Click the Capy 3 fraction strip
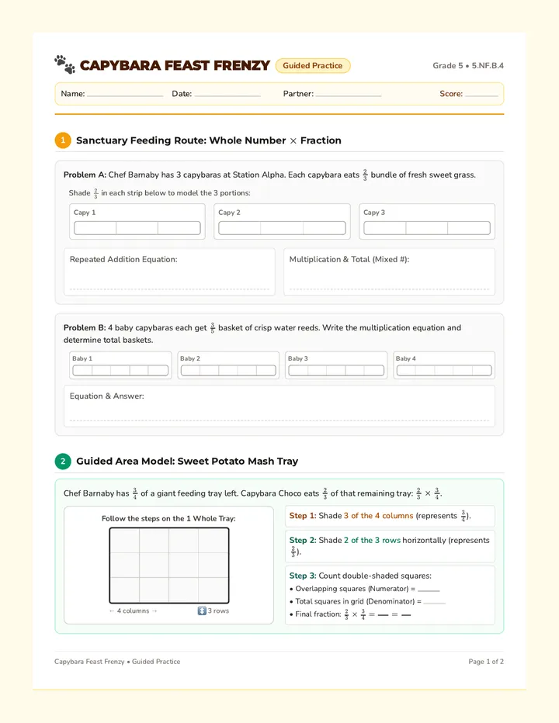This screenshot has width=559, height=723. (x=427, y=228)
